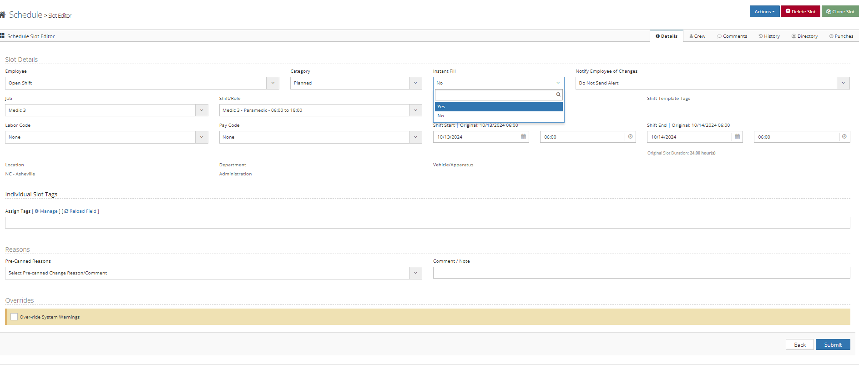Choose No option in Instant Fill list
This screenshot has height=369, width=859.
(499, 116)
